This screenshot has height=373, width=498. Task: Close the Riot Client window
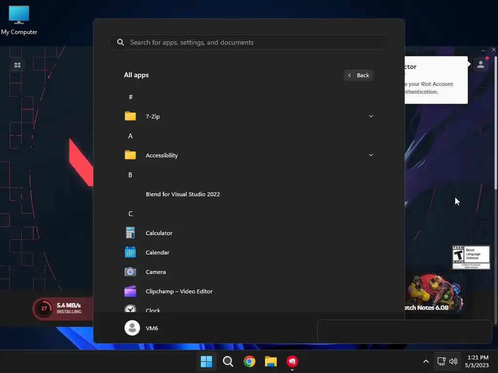pos(494,50)
